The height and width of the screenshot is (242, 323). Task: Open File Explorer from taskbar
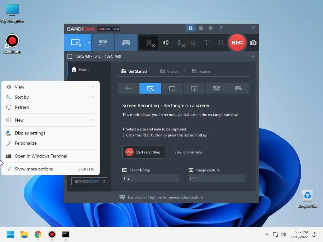point(24,234)
